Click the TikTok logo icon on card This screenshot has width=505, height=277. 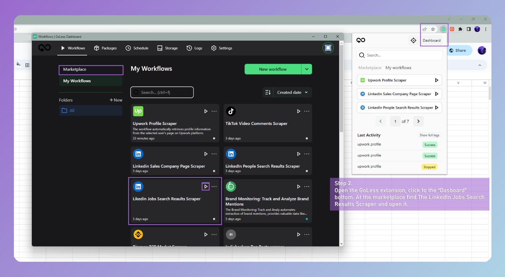[231, 111]
